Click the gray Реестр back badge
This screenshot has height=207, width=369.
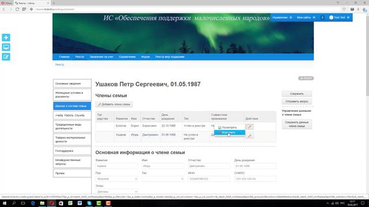coord(306,78)
